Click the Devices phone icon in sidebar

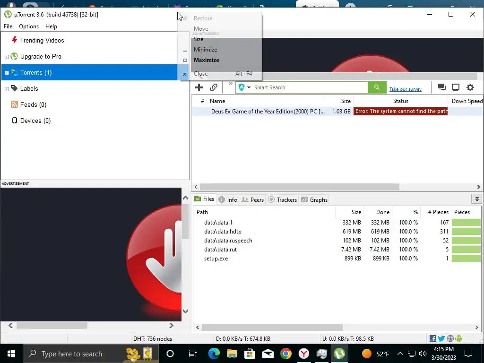coord(14,121)
